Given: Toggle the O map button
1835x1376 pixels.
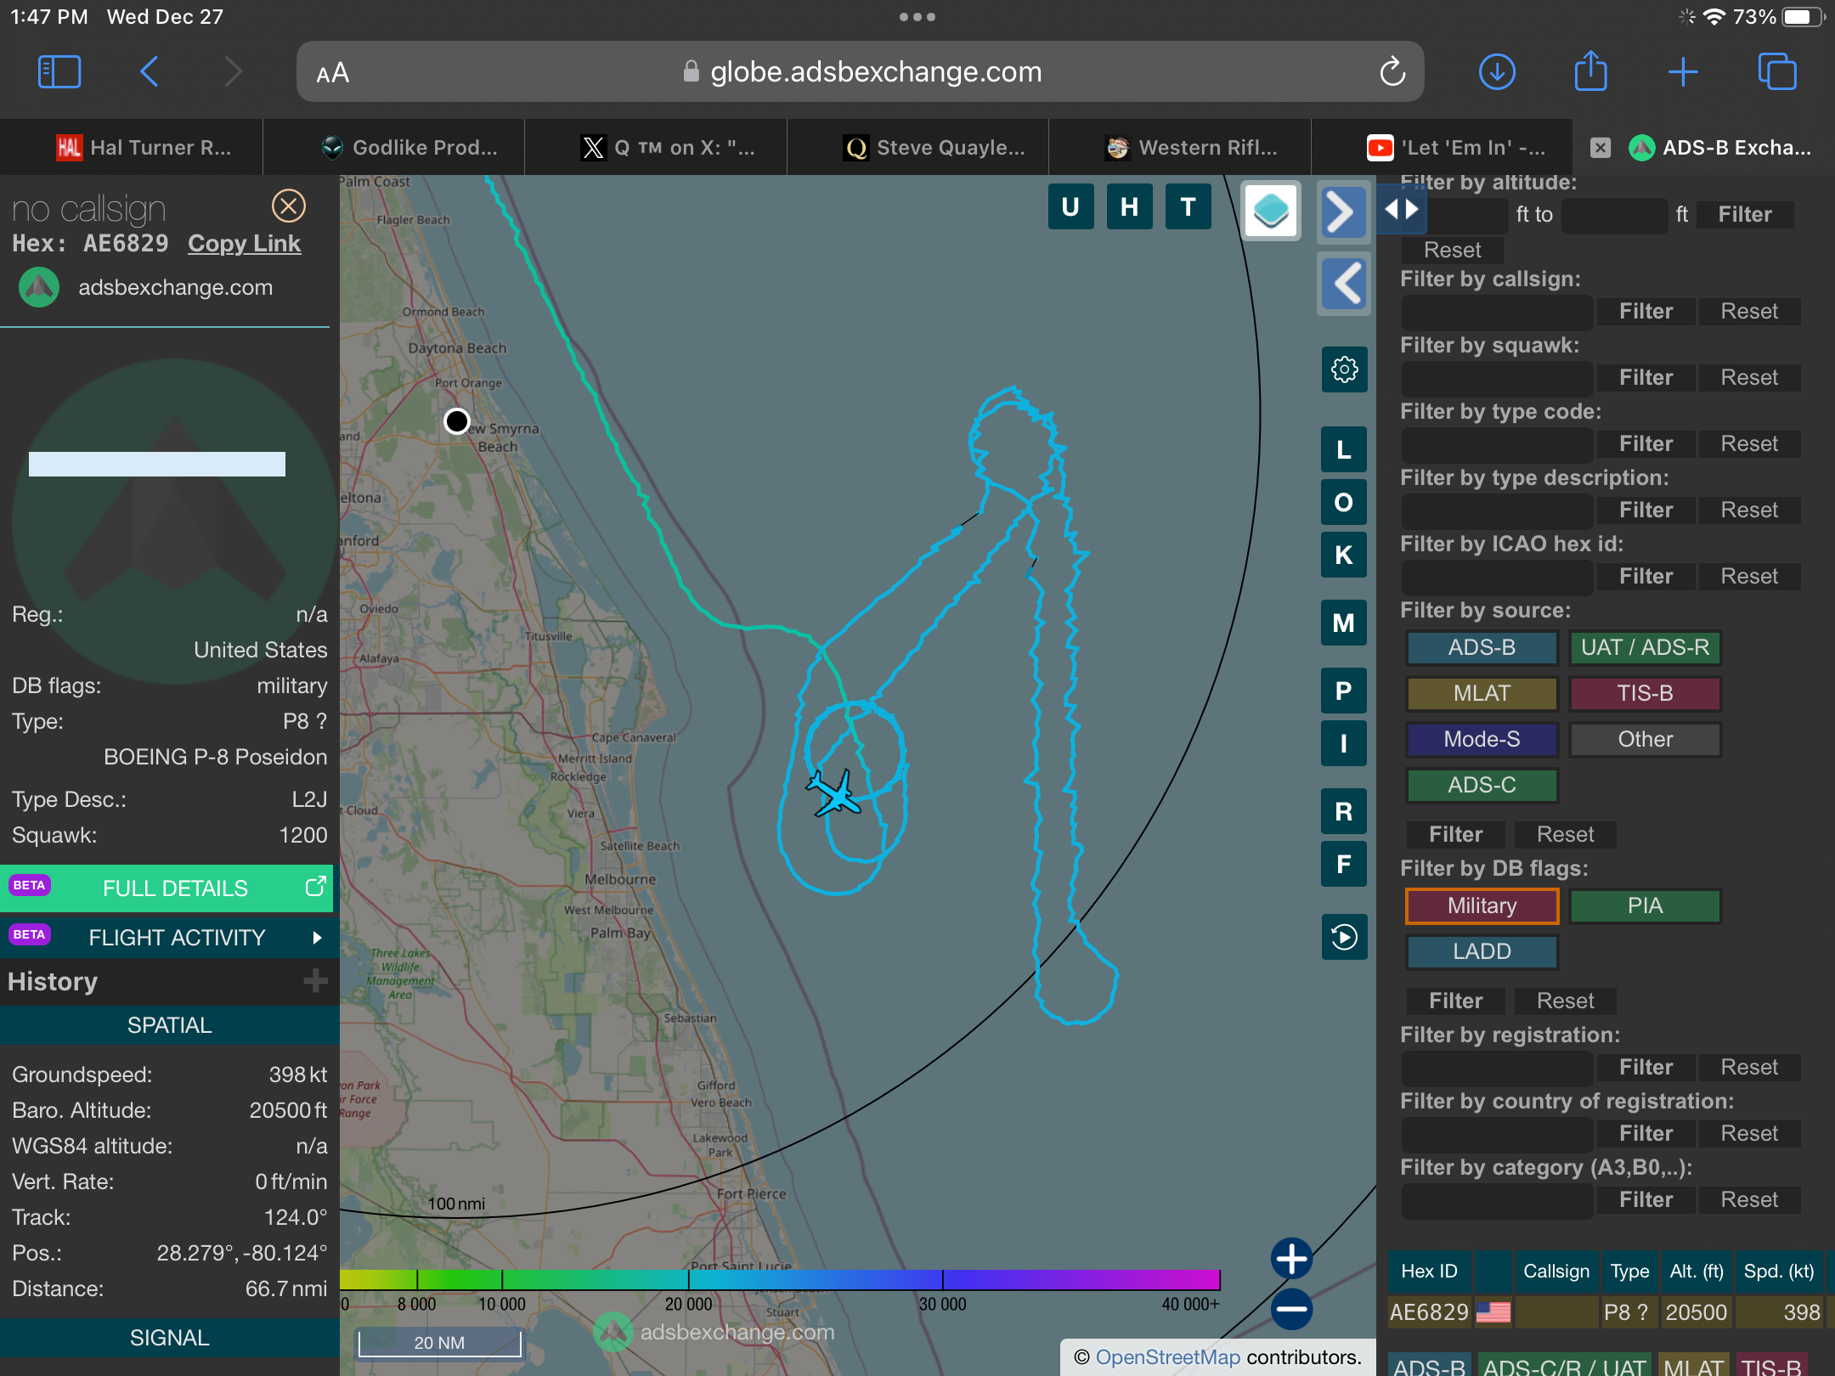Looking at the screenshot, I should 1344,502.
